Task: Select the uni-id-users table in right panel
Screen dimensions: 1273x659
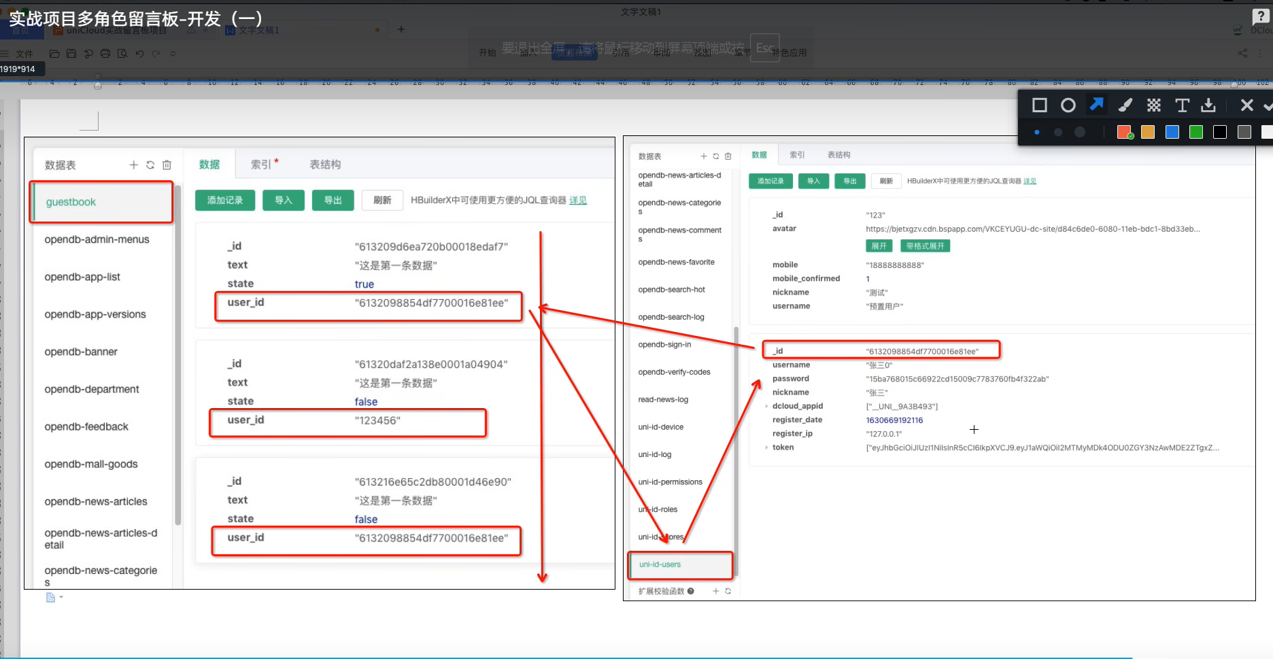Action: click(680, 564)
